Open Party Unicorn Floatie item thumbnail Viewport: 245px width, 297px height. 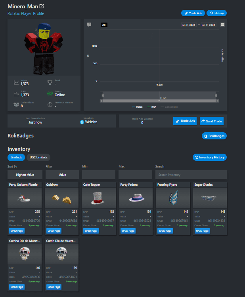click(x=25, y=198)
